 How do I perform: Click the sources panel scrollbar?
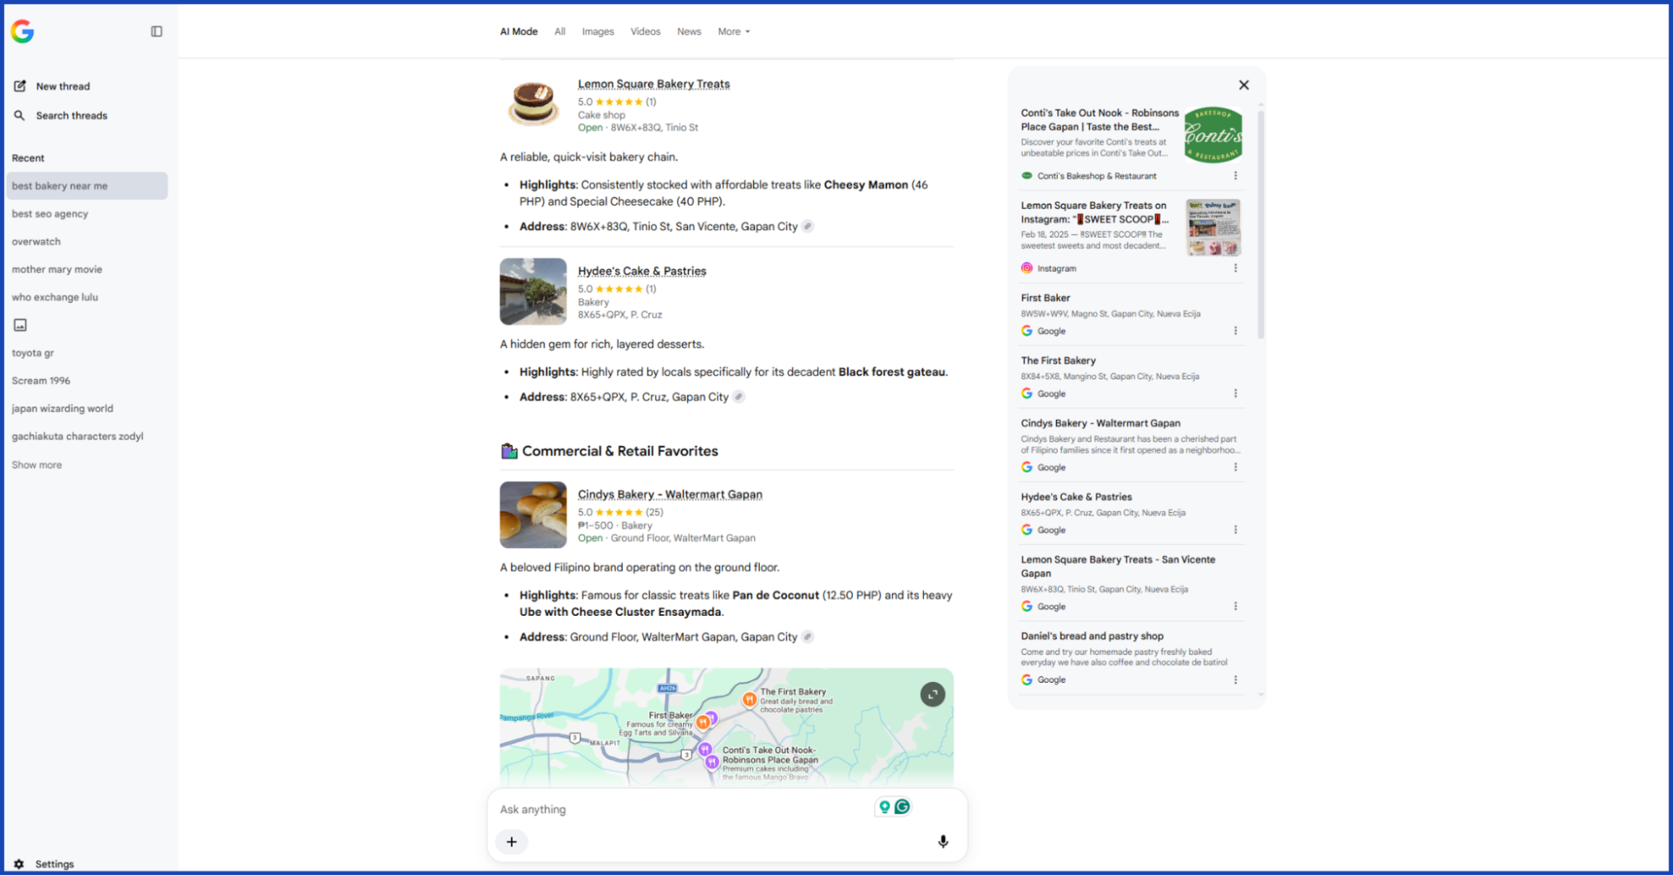[x=1260, y=224]
